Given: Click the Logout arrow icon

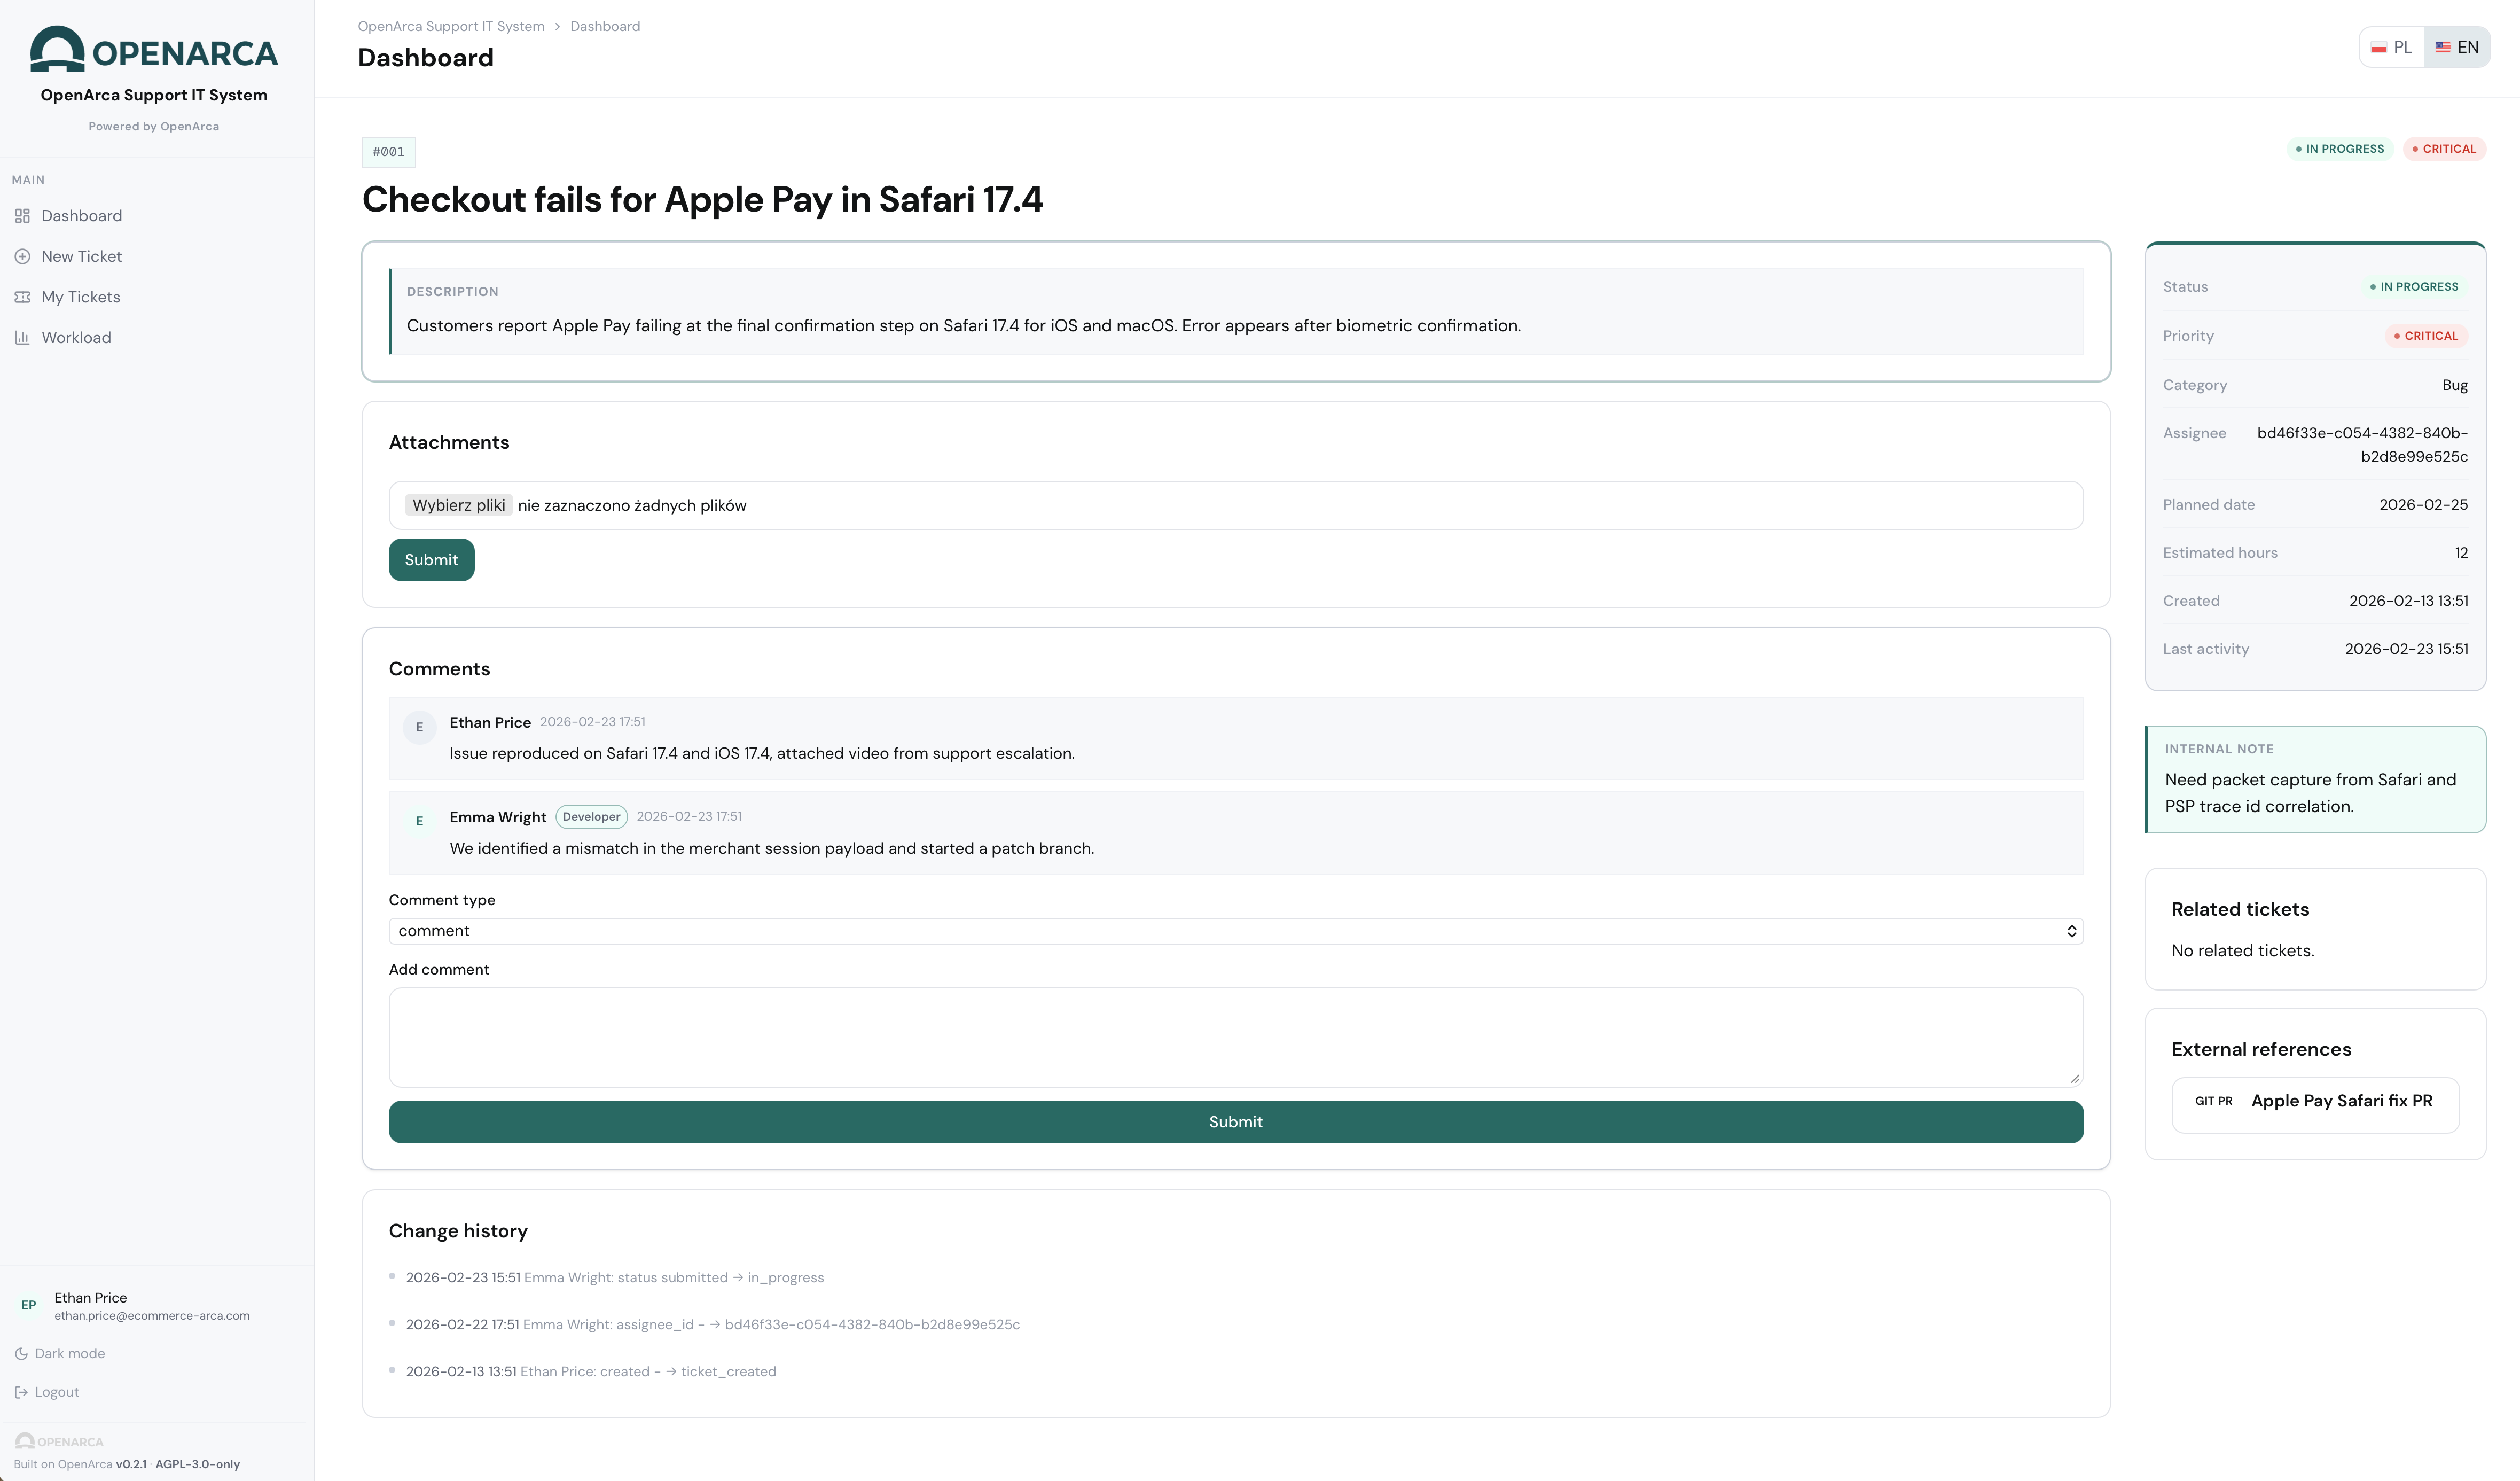Looking at the screenshot, I should click(21, 1392).
